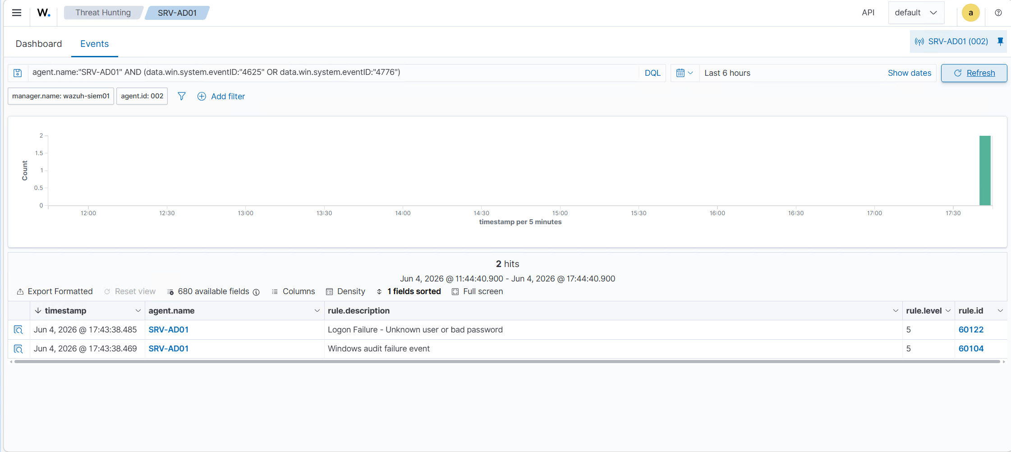Click the green histogram bar
Screen dimensions: 1011x452
coord(985,171)
